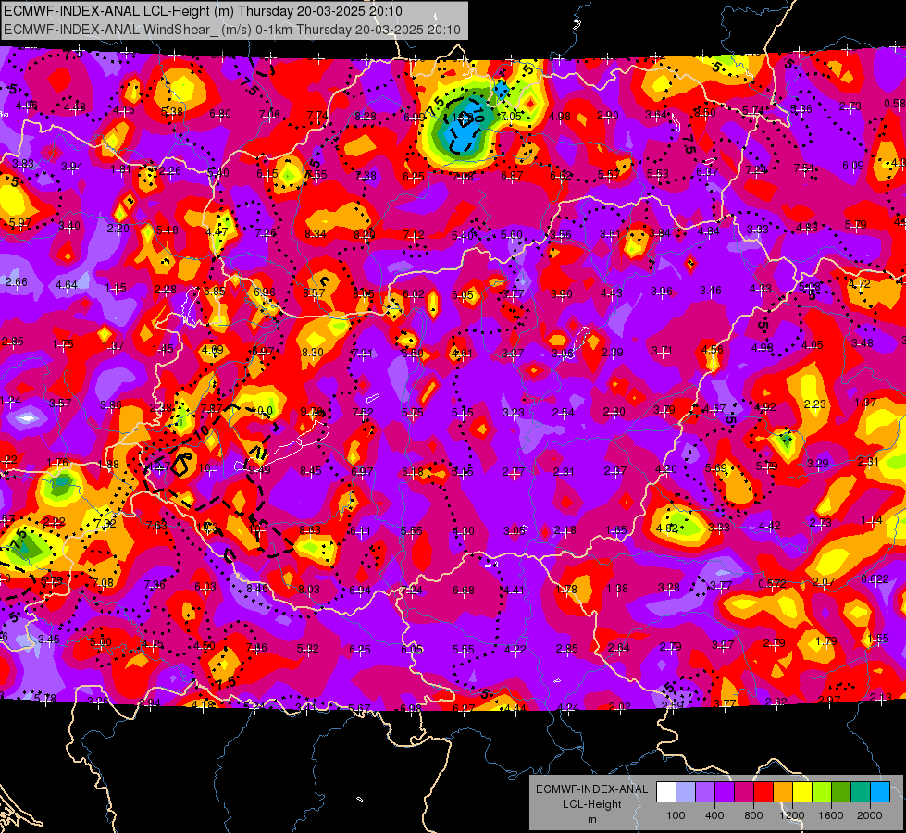Click the LCL-Height title line in the header
906x833 pixels.
(203, 11)
